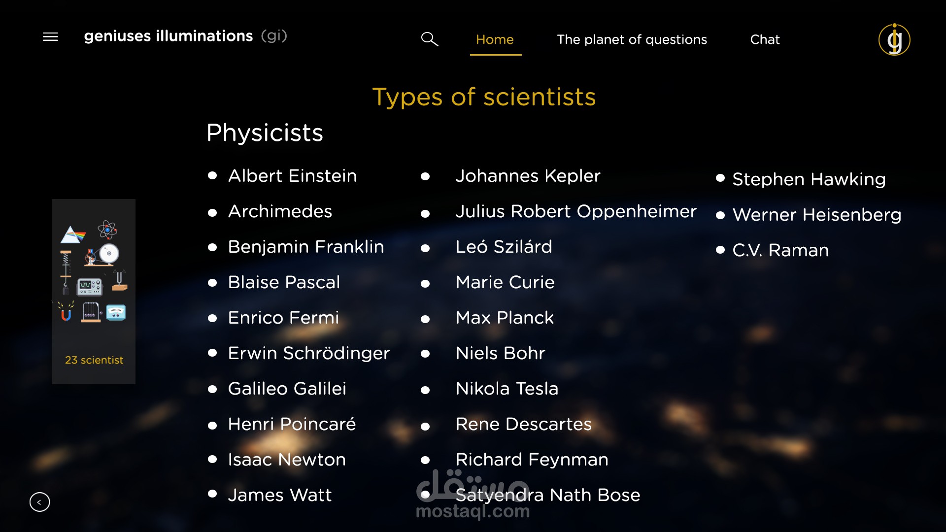Viewport: 946px width, 532px height.
Task: Click the search magnifier icon
Action: point(429,39)
